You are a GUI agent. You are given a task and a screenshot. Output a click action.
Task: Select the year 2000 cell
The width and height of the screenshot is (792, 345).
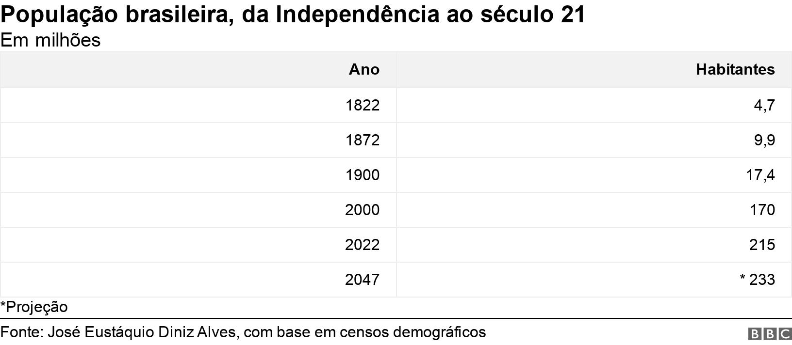[x=363, y=210]
